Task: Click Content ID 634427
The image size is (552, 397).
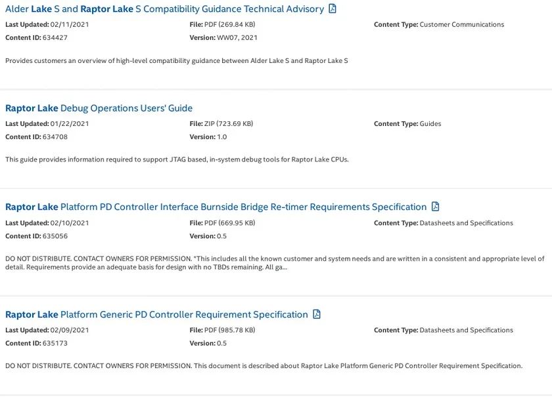Action: [36, 37]
